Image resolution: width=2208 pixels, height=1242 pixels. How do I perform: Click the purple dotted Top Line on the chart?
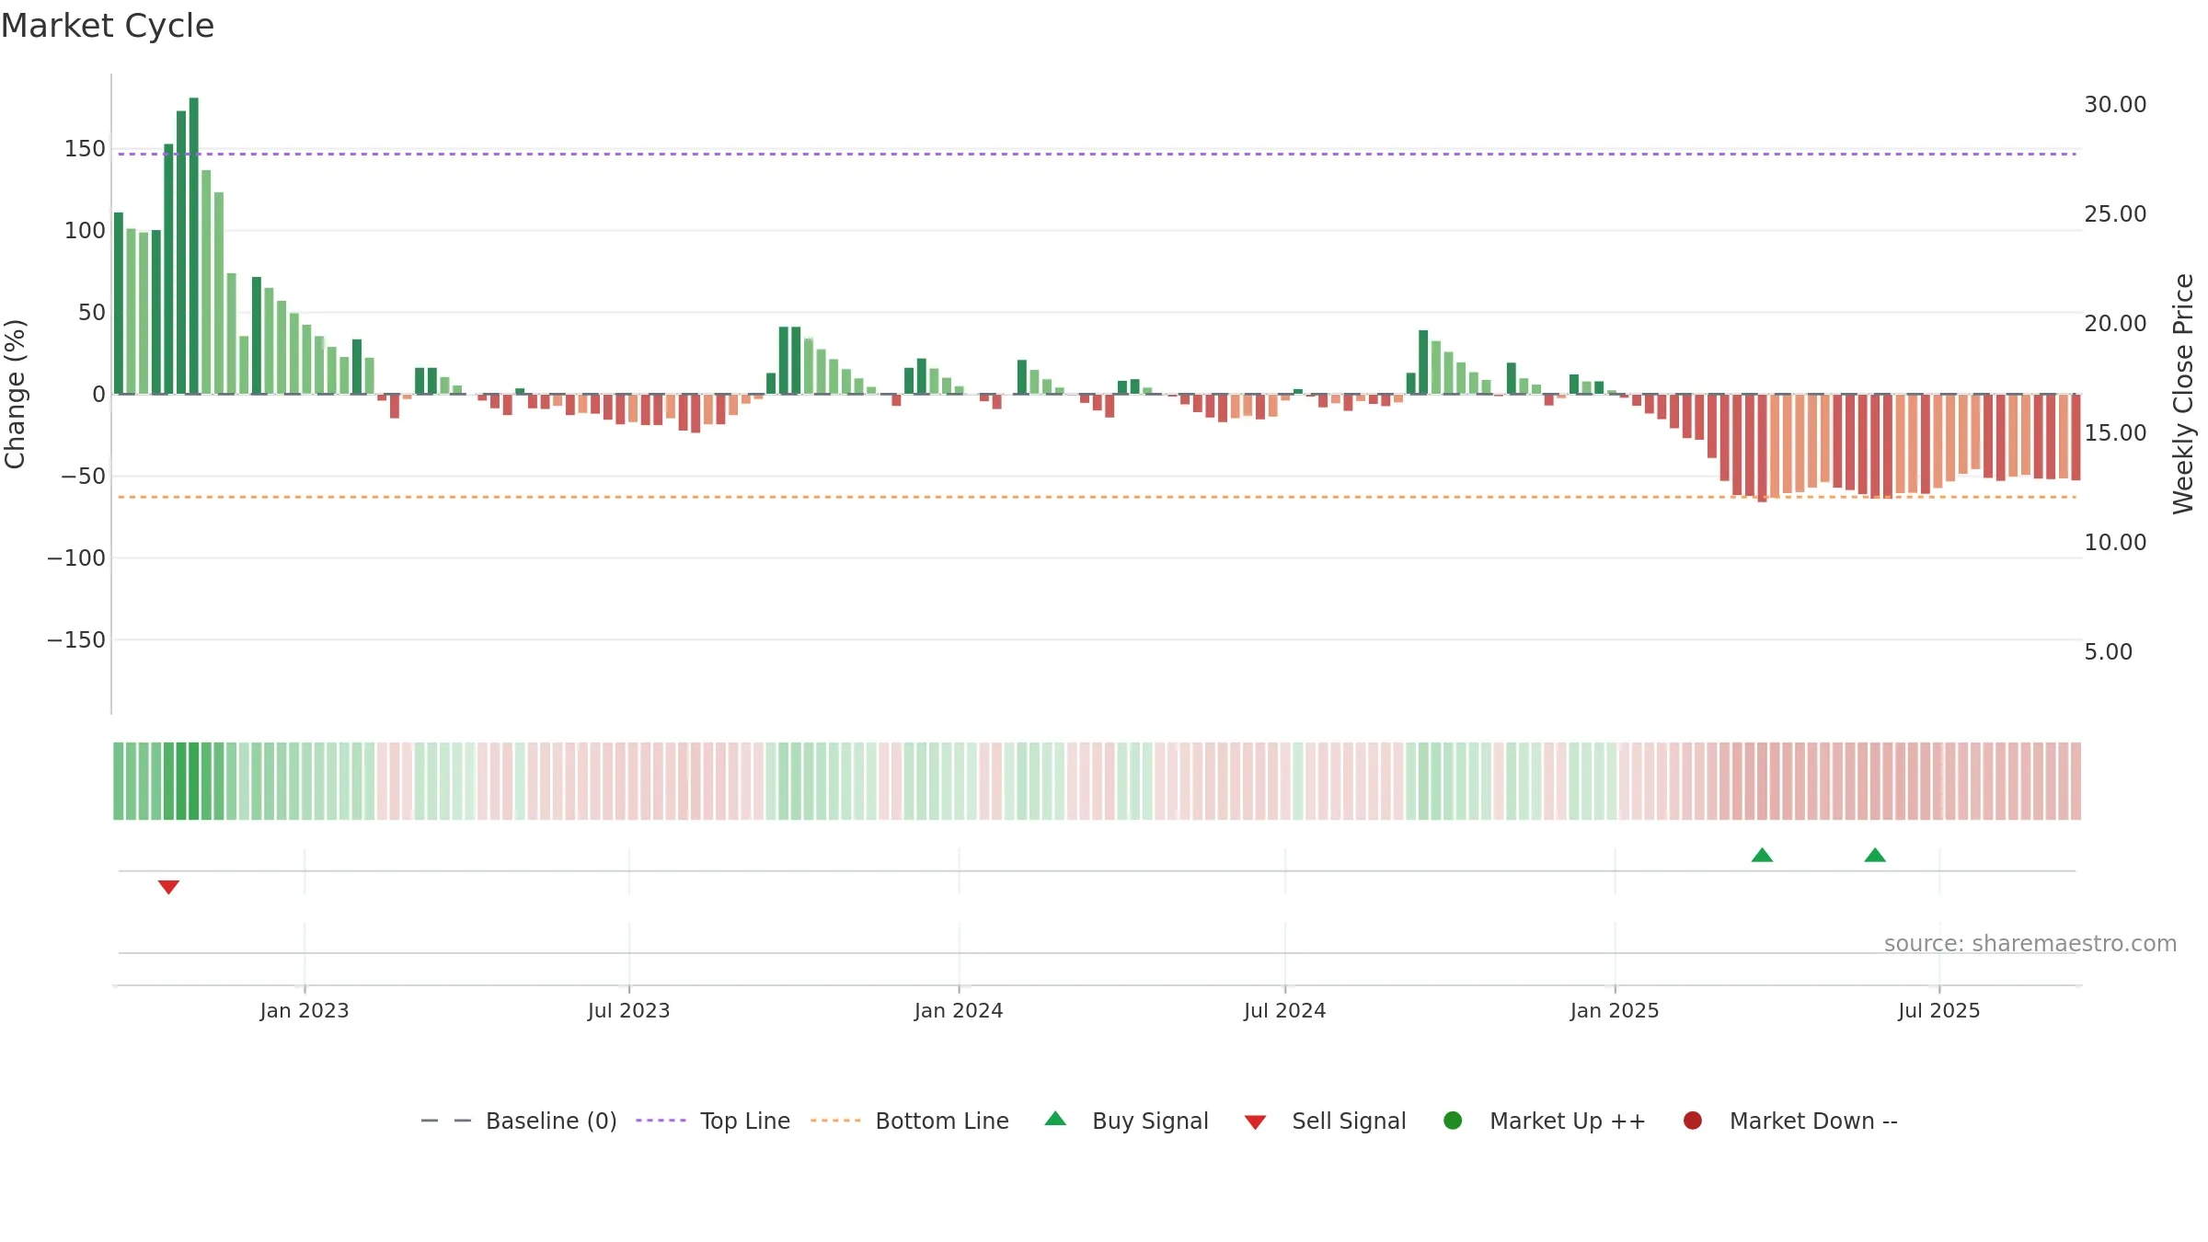1097,154
